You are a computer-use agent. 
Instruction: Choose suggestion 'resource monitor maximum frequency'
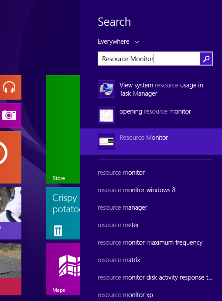pos(150,242)
